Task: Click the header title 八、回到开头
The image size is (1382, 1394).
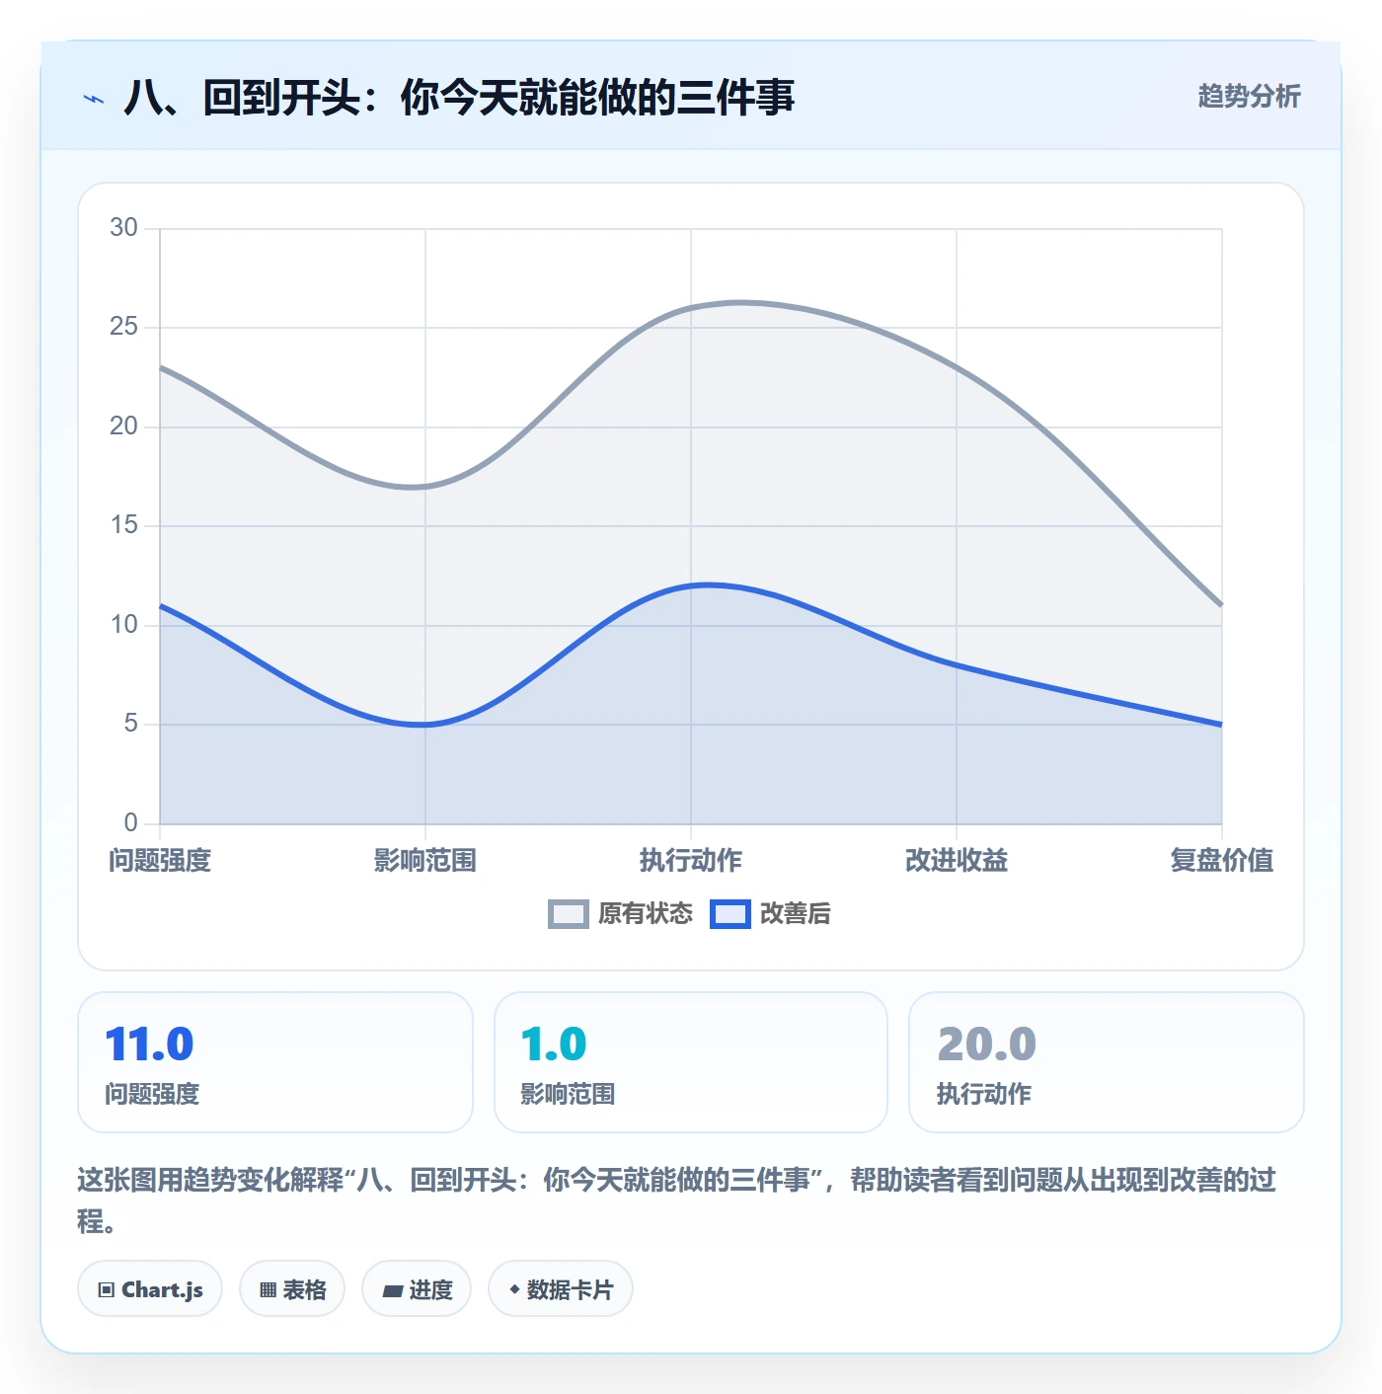Action: [x=459, y=98]
